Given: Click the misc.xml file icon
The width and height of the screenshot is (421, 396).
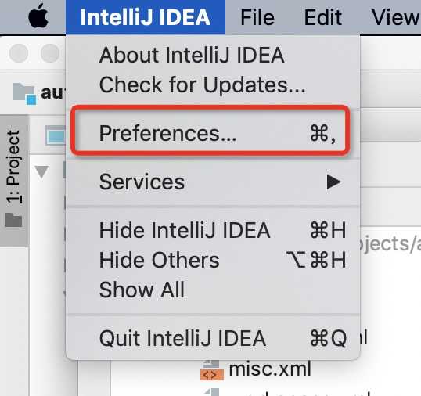Looking at the screenshot, I should pos(211,370).
